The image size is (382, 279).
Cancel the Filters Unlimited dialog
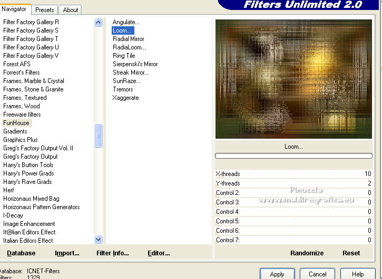click(x=317, y=274)
